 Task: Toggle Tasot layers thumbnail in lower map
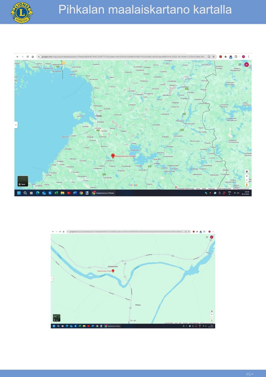tap(56, 318)
